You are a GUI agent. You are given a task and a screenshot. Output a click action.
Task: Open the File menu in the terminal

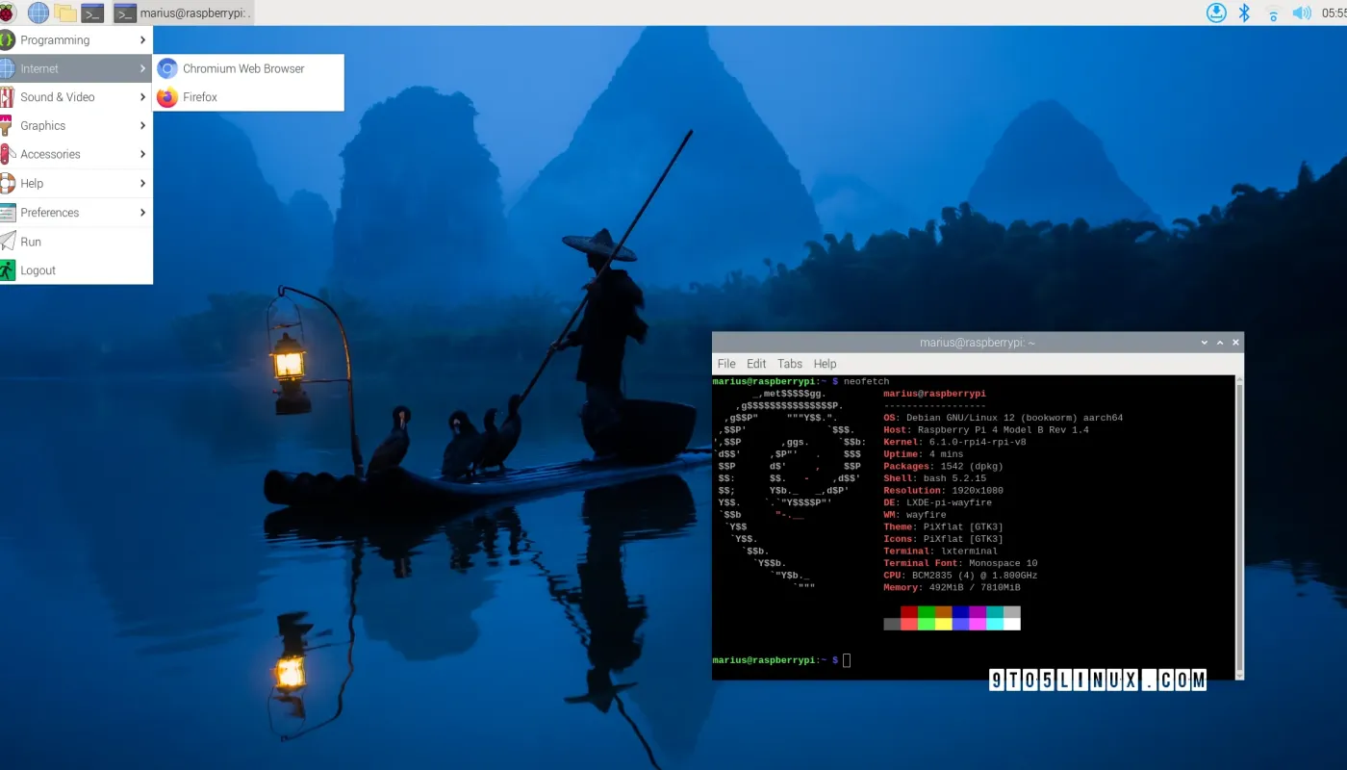pos(725,363)
